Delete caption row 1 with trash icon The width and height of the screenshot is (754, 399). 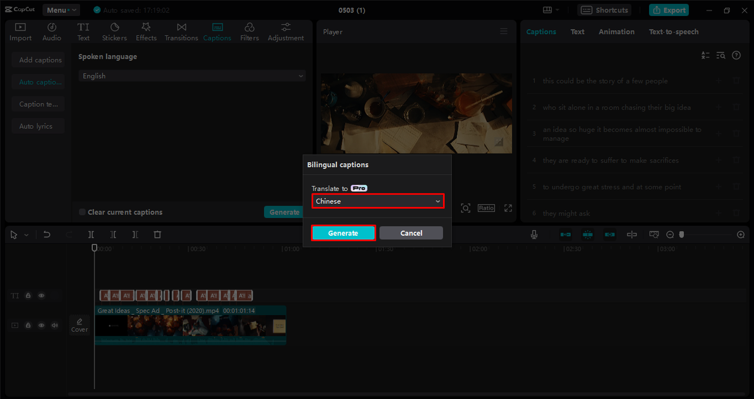pyautogui.click(x=736, y=81)
